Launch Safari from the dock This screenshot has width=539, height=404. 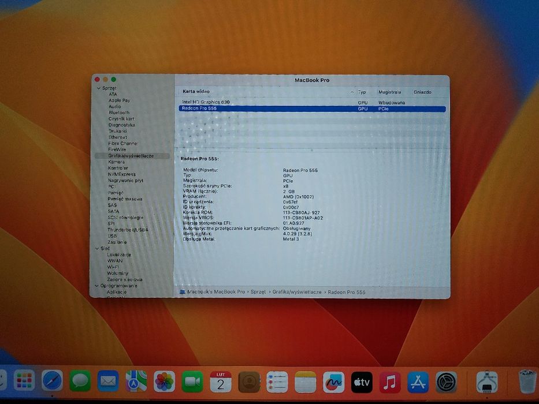(52, 381)
